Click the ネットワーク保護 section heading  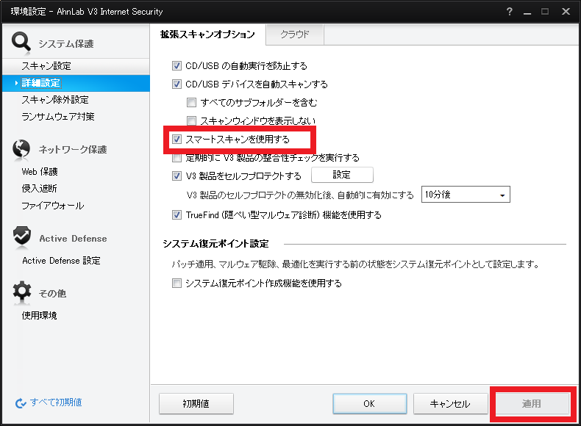click(x=73, y=150)
